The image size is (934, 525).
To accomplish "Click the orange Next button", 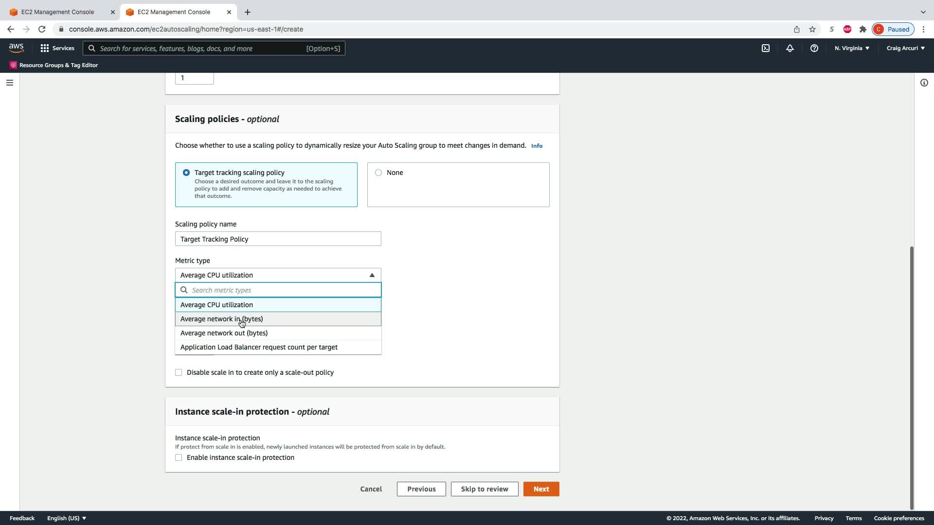I will tap(541, 489).
